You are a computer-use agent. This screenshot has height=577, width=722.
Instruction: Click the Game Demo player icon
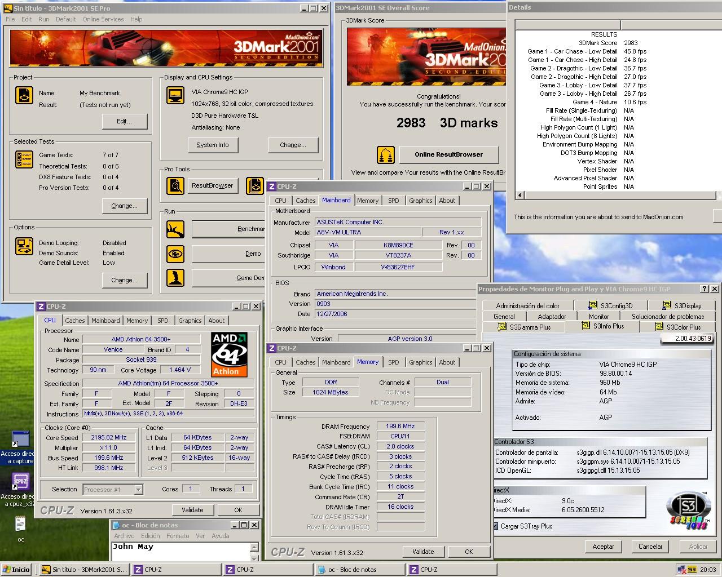tap(175, 278)
